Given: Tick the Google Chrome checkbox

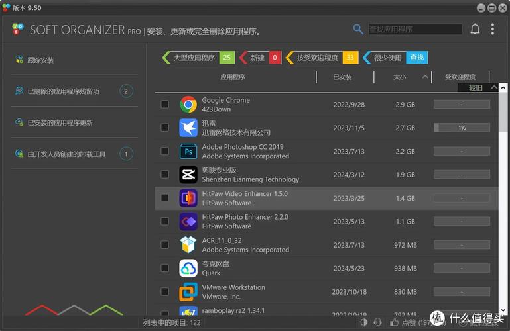Looking at the screenshot, I should tap(165, 104).
